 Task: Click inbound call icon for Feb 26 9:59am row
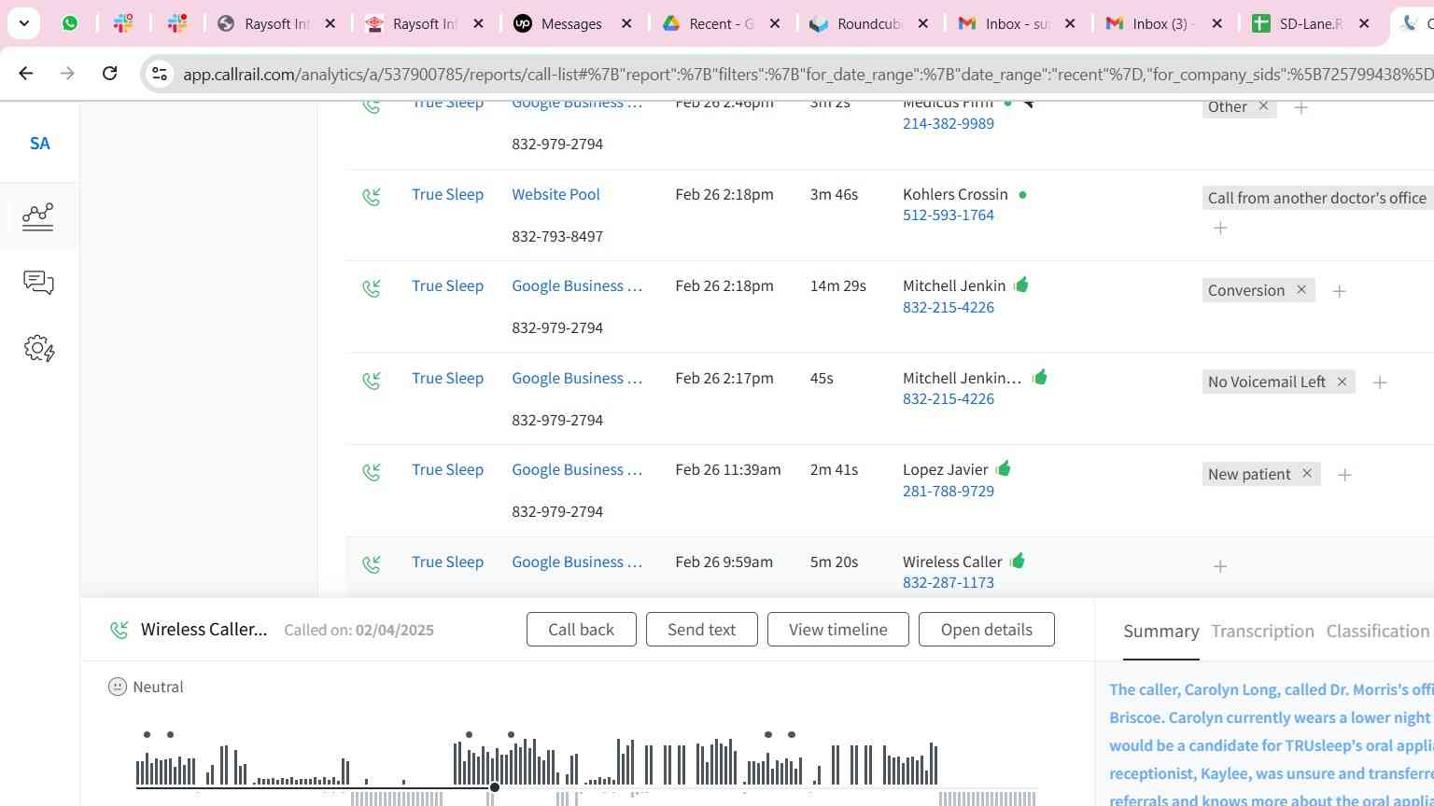[372, 564]
